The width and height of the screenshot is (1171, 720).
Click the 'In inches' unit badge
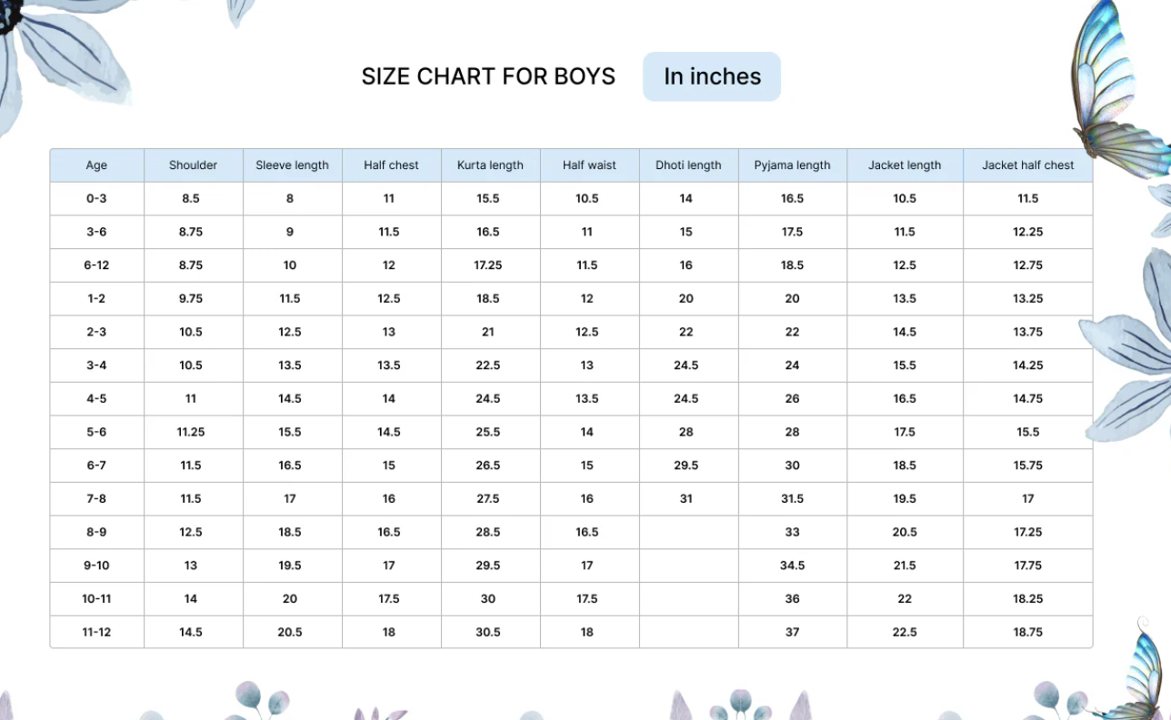pos(712,76)
